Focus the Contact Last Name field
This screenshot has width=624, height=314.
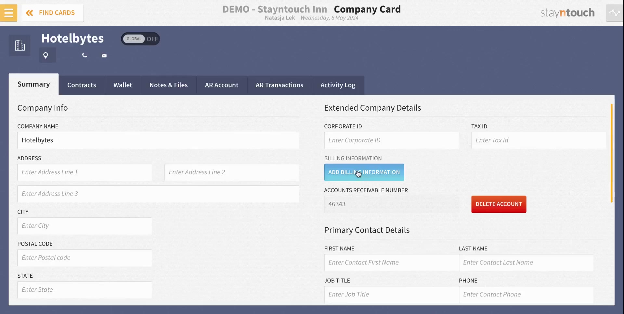(526, 263)
